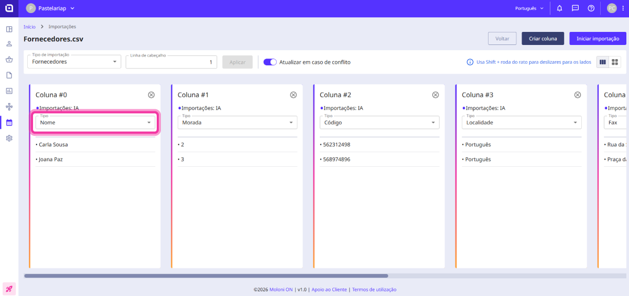Open the chat messages icon
629x296 pixels.
(575, 8)
